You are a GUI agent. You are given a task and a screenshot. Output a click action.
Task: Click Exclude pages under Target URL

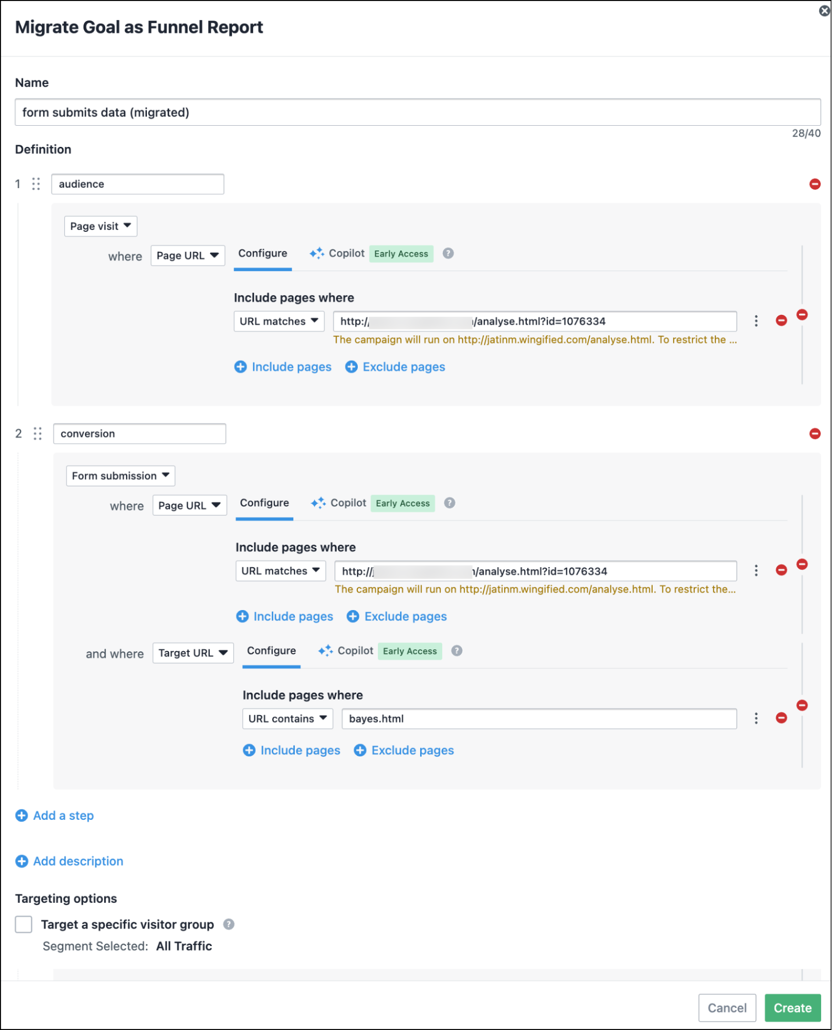point(404,750)
